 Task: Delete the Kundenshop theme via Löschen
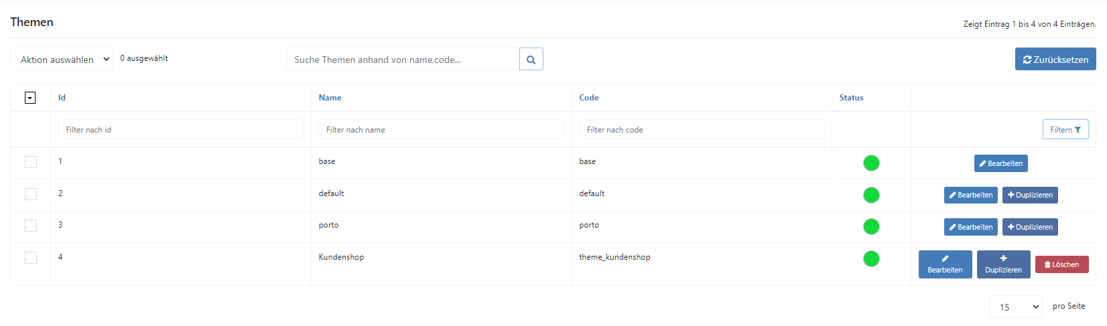click(x=1061, y=264)
